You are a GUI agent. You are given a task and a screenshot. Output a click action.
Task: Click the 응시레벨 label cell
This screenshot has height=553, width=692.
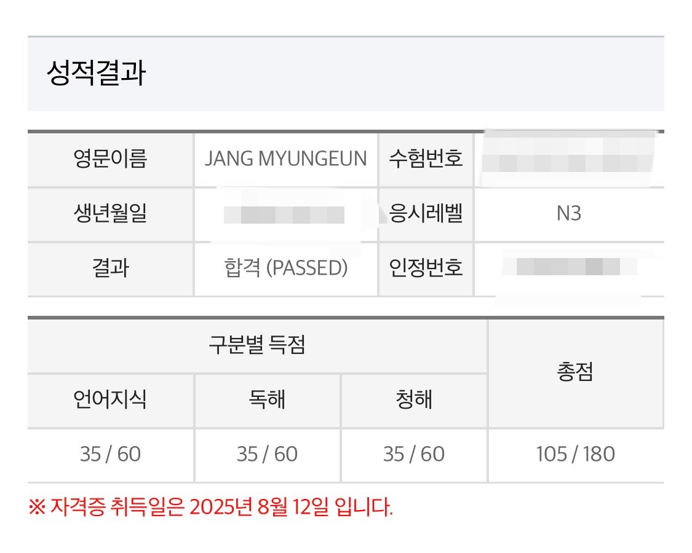pos(426,214)
